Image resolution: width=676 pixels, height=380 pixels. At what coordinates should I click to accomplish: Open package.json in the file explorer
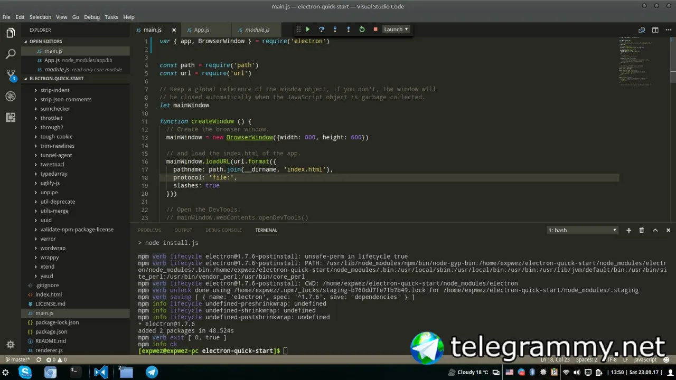(76, 331)
